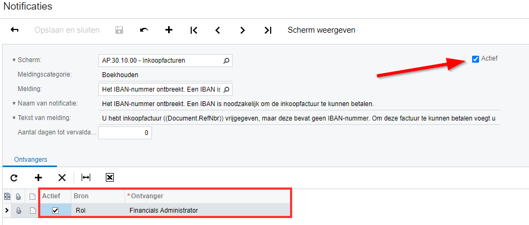Go to the previous record
This screenshot has width=529, height=225.
pos(218,30)
